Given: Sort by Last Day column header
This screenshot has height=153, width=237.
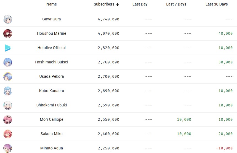Looking at the screenshot, I should (140, 4).
